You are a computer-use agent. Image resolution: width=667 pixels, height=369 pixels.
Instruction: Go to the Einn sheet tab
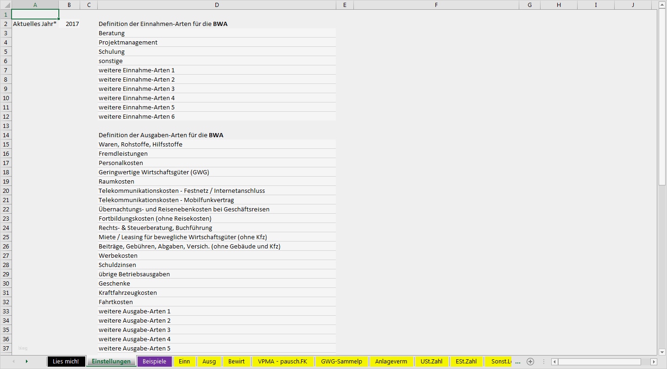tap(184, 362)
